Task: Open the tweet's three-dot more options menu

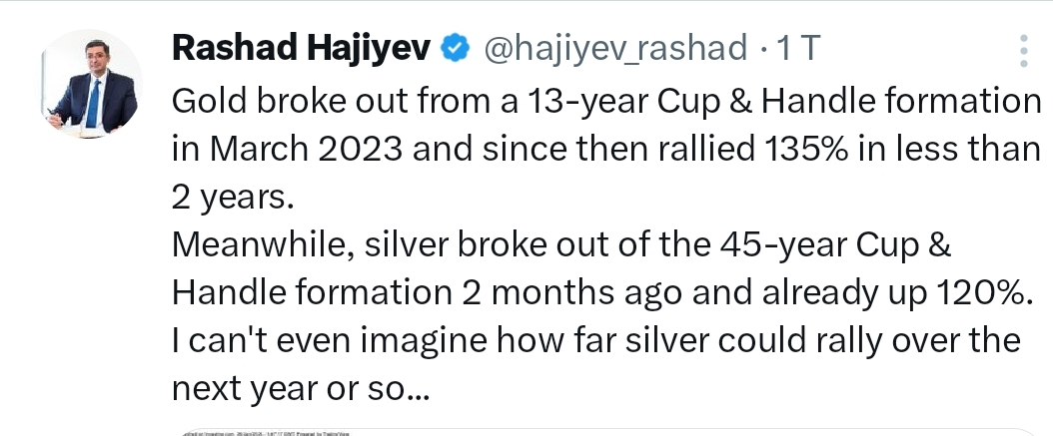Action: pyautogui.click(x=1022, y=49)
